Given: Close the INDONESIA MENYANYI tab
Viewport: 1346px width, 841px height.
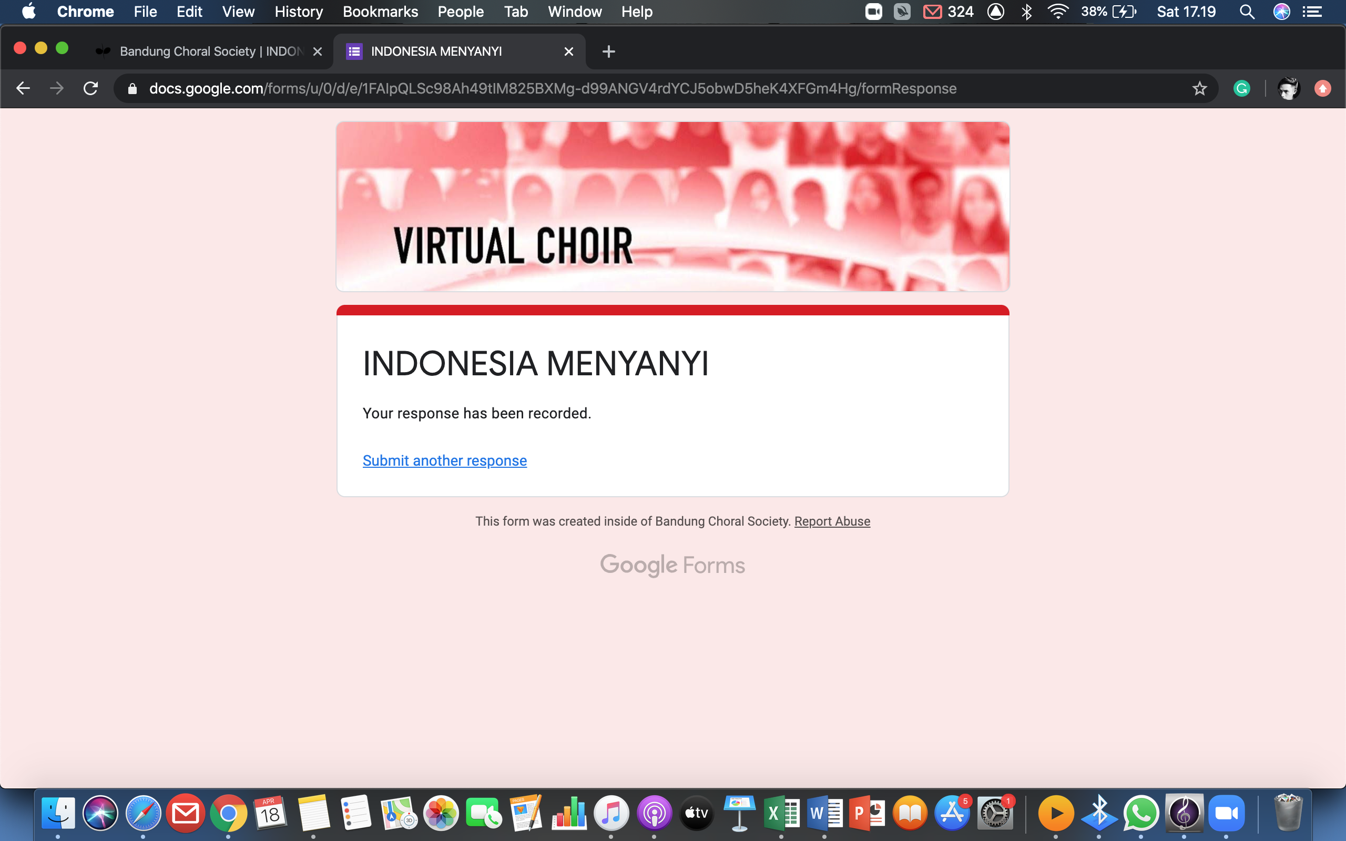Looking at the screenshot, I should coord(568,52).
